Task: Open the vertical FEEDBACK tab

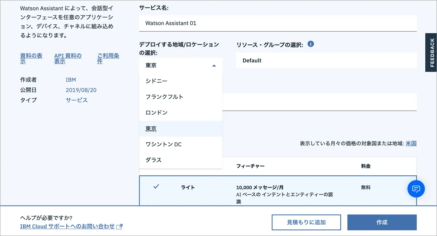Action: [431, 53]
